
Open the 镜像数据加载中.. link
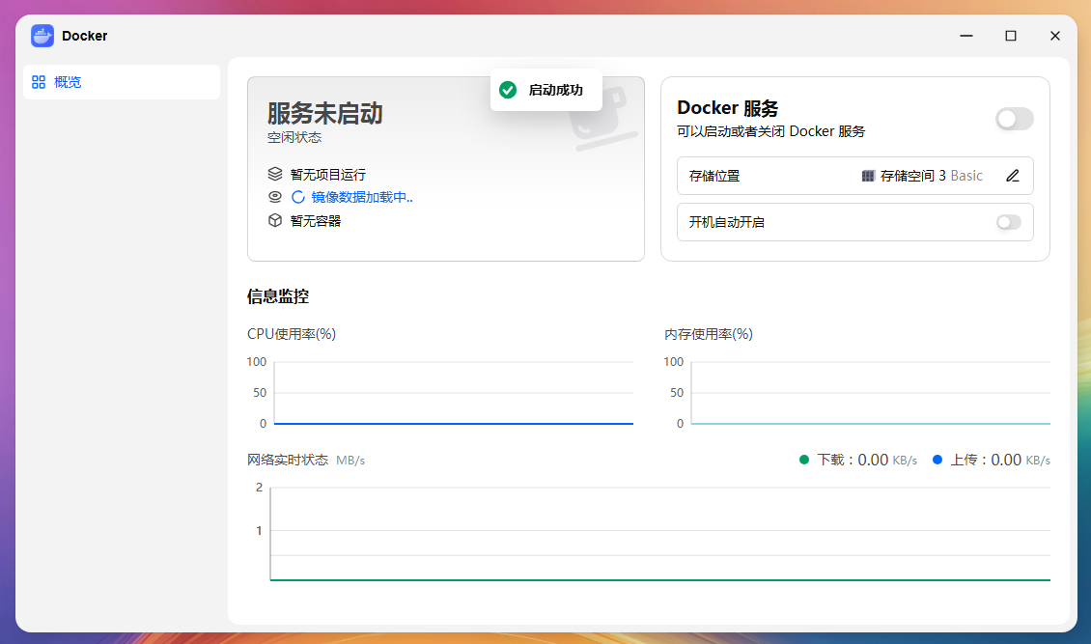pos(362,197)
